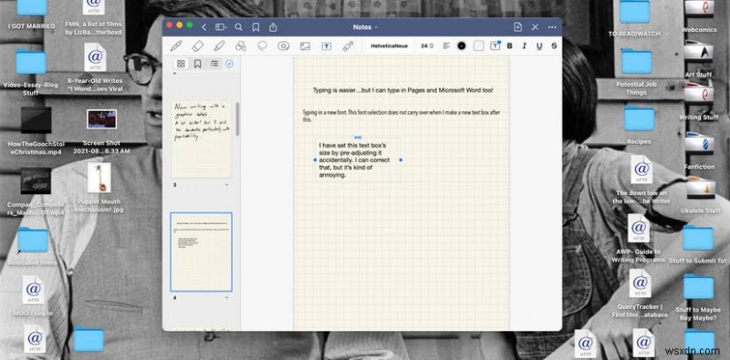Select page 4 thumbnail
The width and height of the screenshot is (730, 360).
tap(201, 252)
